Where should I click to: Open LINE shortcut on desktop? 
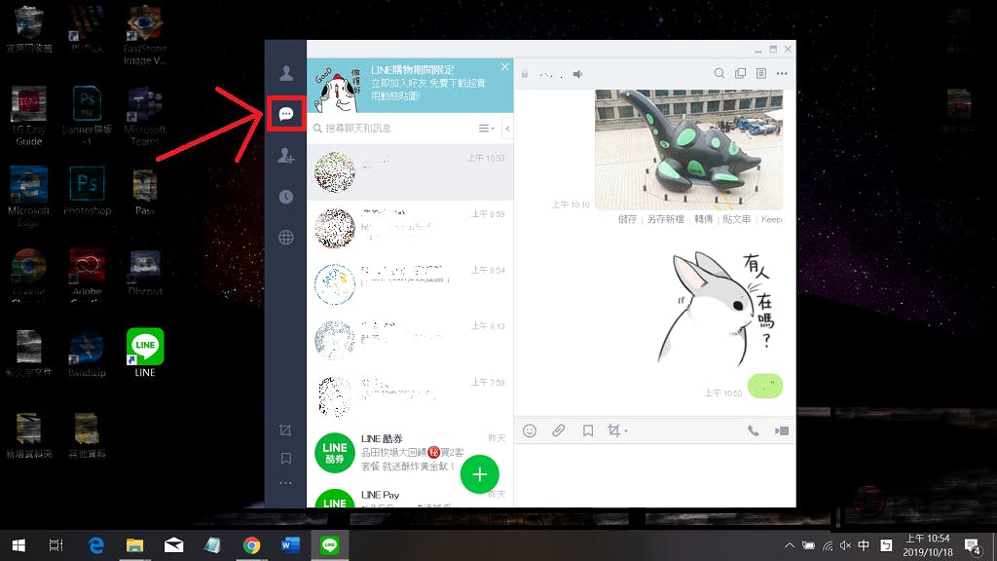tap(145, 353)
